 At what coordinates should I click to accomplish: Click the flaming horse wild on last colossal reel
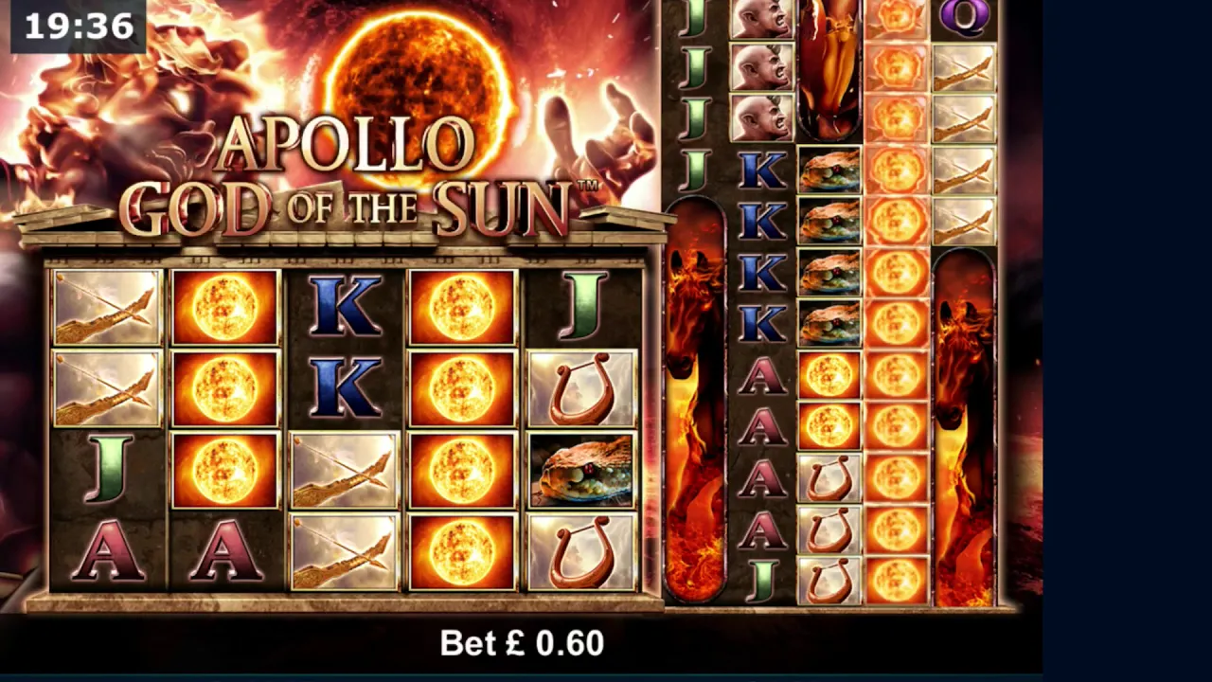click(x=964, y=428)
